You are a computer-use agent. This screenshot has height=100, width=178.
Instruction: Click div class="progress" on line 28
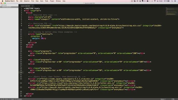tap(40, 68)
